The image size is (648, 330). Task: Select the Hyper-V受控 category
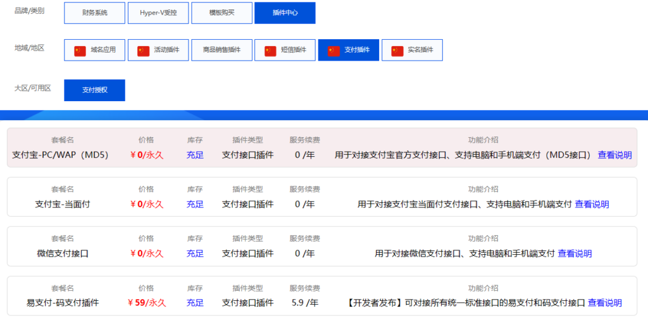click(x=158, y=13)
